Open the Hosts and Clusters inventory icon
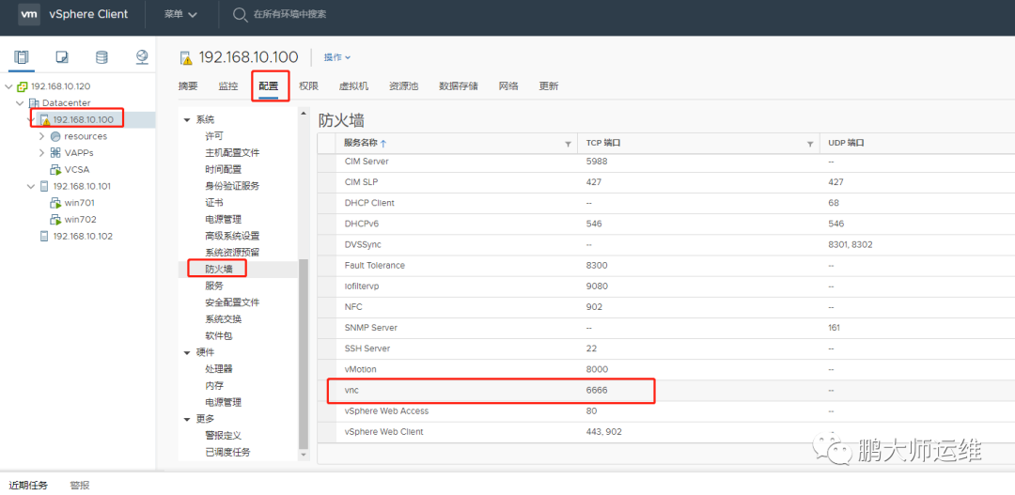The width and height of the screenshot is (1015, 495). point(22,57)
